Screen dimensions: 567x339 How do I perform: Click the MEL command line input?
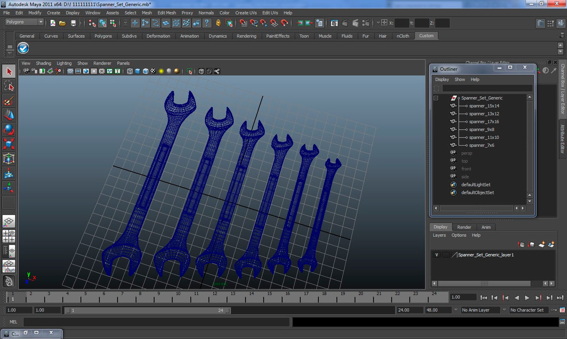coord(156,322)
